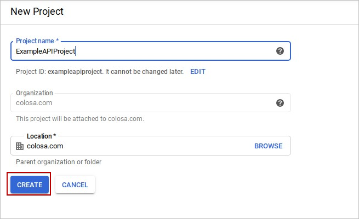
Task: Click the Organization field label
Action: [x=35, y=93]
